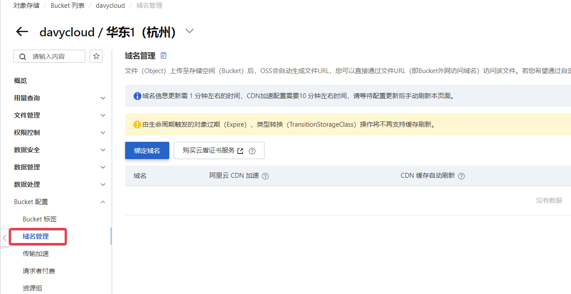Click the clipboard icon next to 域名管理 title
Viewport: 571px width, 294px height.
coord(163,56)
